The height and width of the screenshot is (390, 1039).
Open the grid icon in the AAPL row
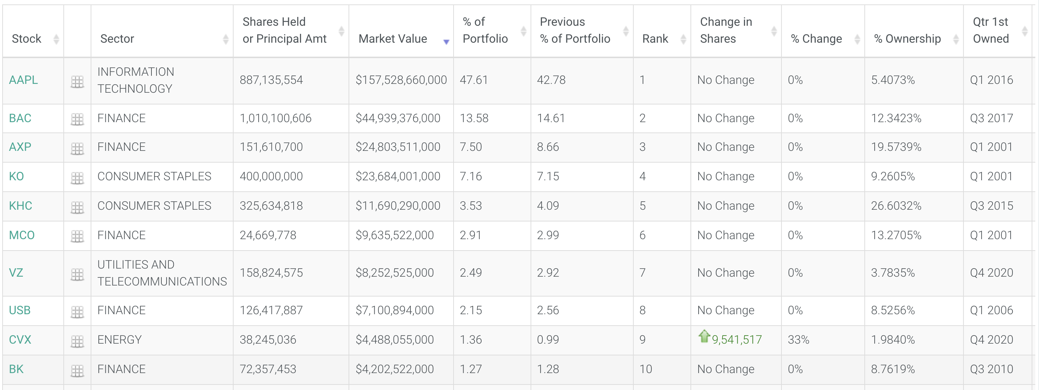[77, 82]
